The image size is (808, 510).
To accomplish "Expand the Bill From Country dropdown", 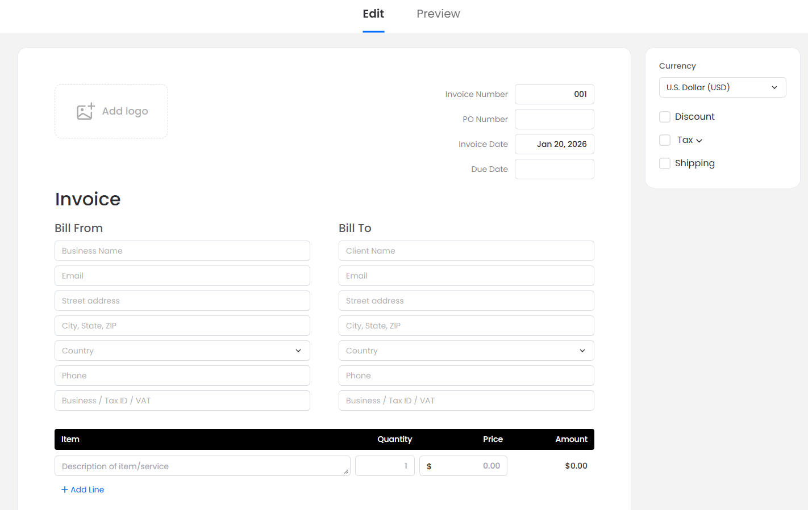I will (182, 351).
